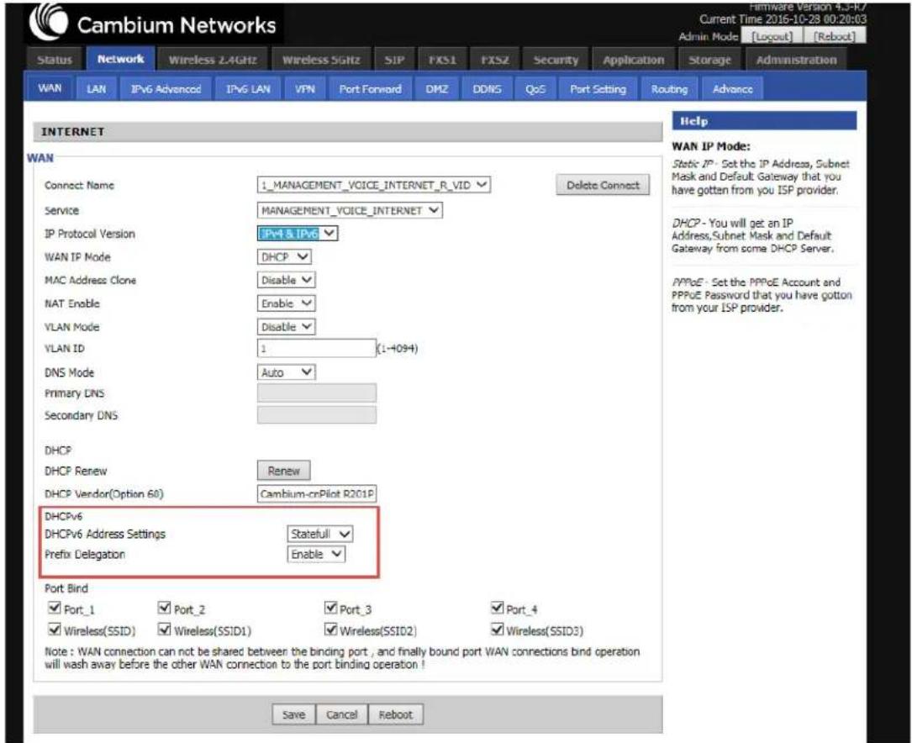
Task: Open the Service dropdown
Action: pyautogui.click(x=350, y=210)
